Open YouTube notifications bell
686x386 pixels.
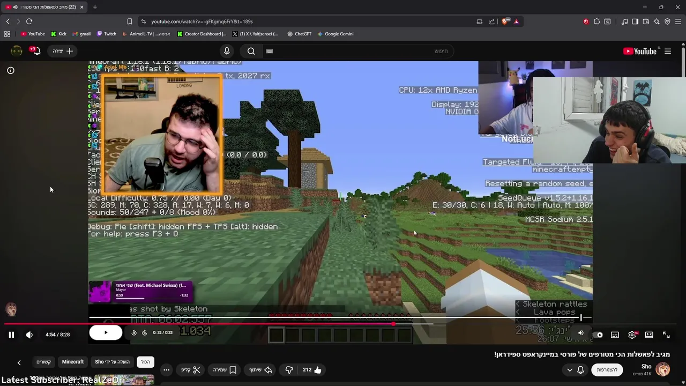click(x=35, y=51)
